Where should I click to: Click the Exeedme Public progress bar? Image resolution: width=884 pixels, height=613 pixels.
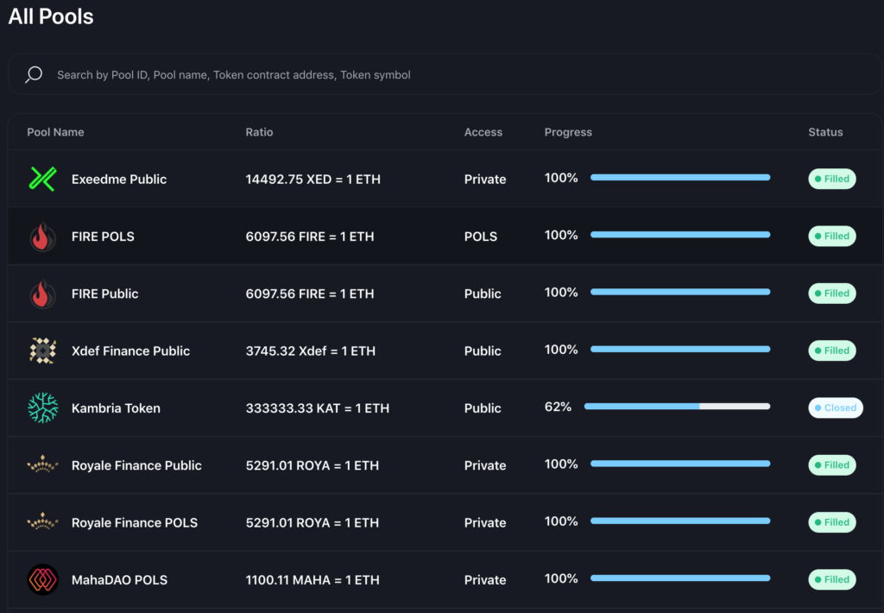click(x=680, y=178)
